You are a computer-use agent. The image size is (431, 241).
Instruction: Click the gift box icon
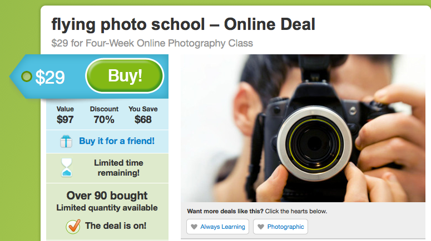[x=66, y=141]
